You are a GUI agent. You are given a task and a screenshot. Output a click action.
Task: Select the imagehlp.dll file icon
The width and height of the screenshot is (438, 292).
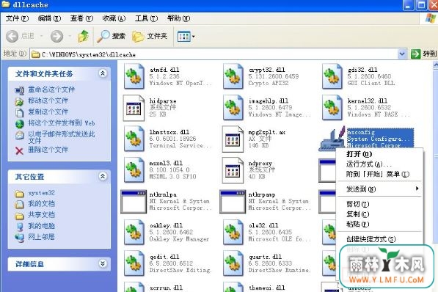[x=233, y=108]
